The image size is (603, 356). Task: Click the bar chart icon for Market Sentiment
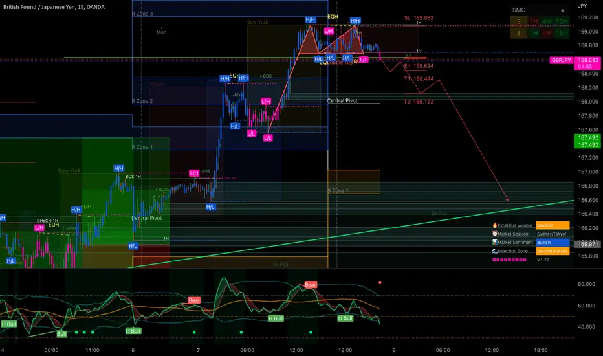tap(495, 243)
